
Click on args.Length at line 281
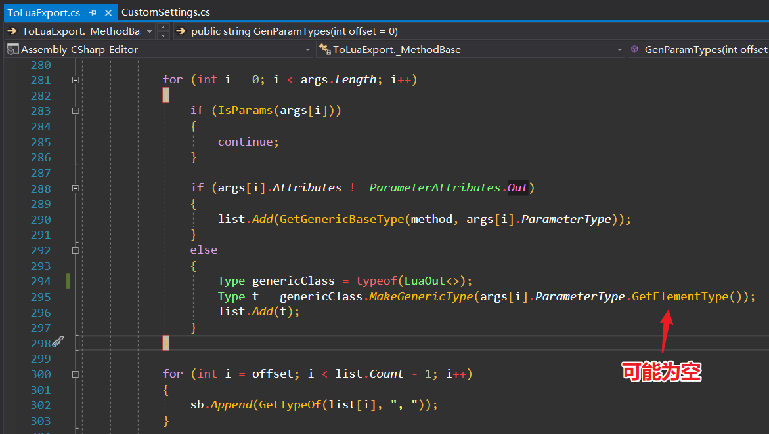(338, 79)
